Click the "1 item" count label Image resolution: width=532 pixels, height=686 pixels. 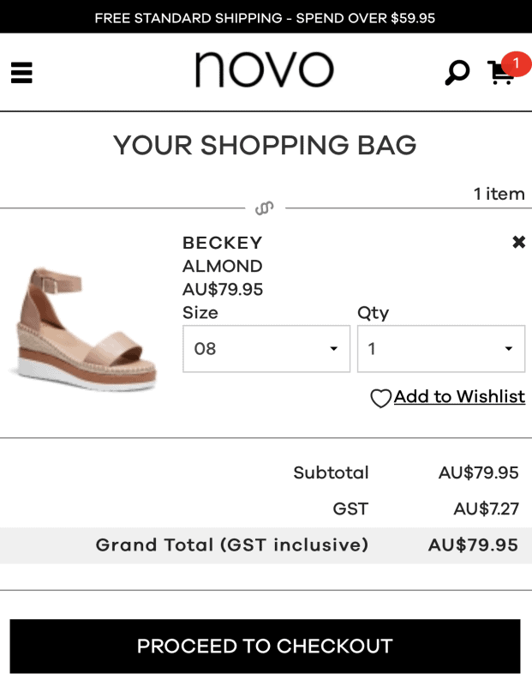pos(499,194)
